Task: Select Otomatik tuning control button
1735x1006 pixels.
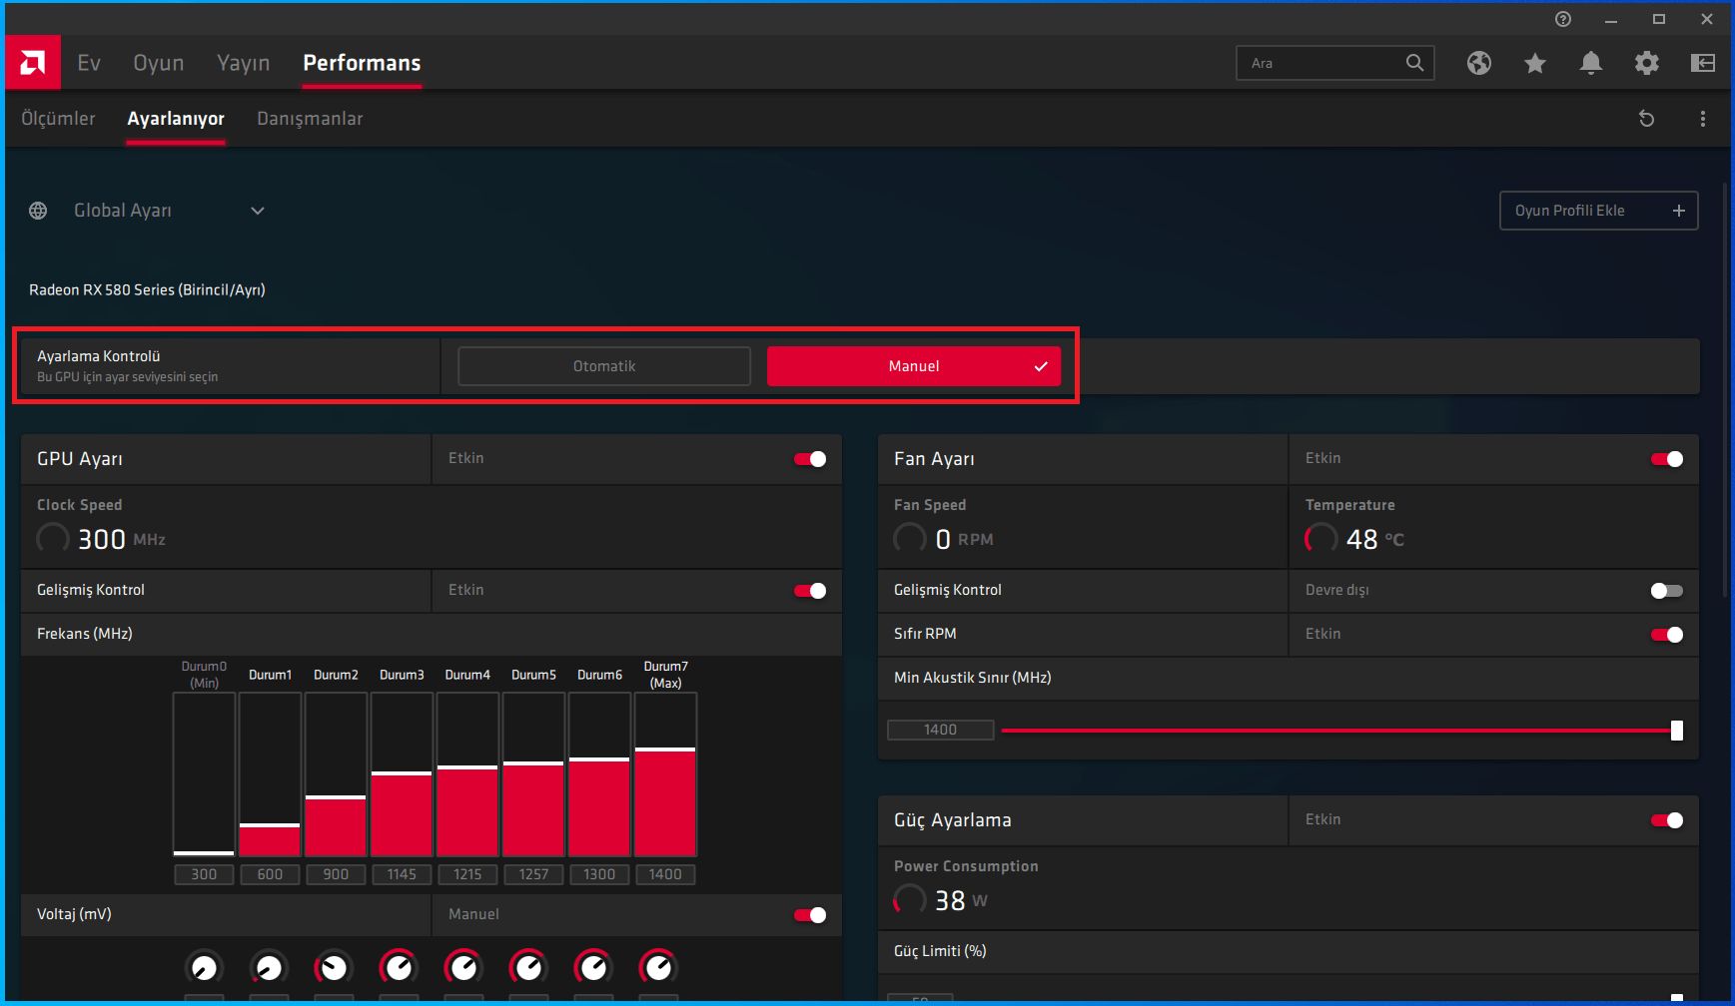Action: coord(604,366)
